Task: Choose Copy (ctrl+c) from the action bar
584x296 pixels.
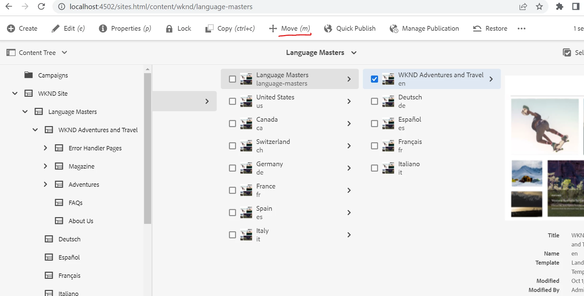Action: 230,29
